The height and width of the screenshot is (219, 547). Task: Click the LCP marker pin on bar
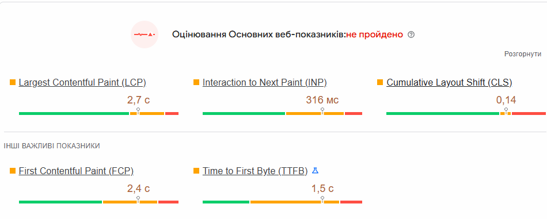point(138,111)
